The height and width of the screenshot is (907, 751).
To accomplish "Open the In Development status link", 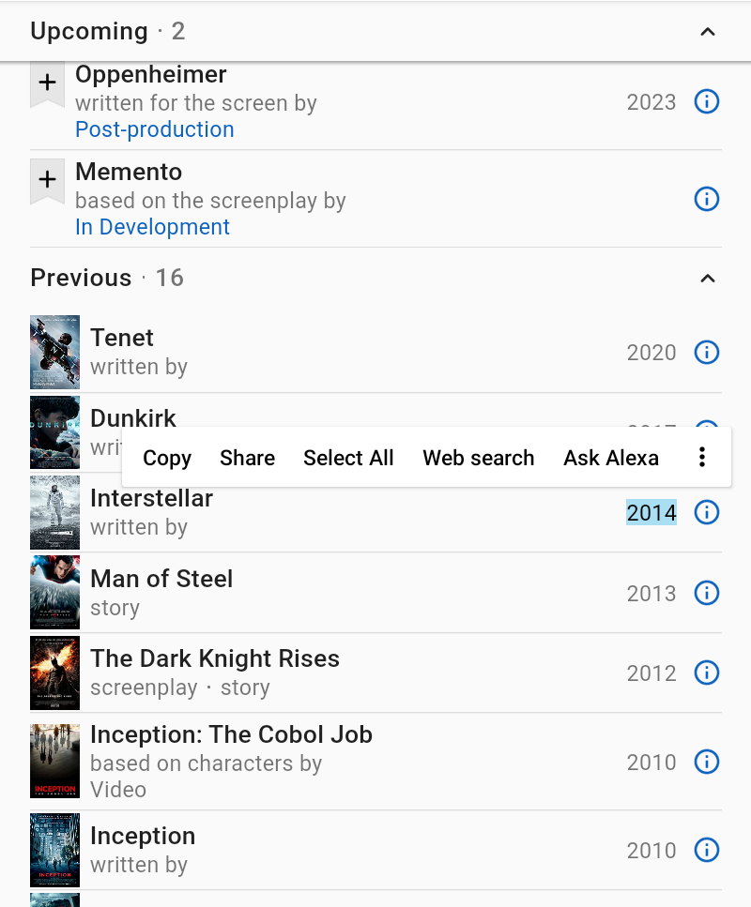I will pyautogui.click(x=152, y=227).
